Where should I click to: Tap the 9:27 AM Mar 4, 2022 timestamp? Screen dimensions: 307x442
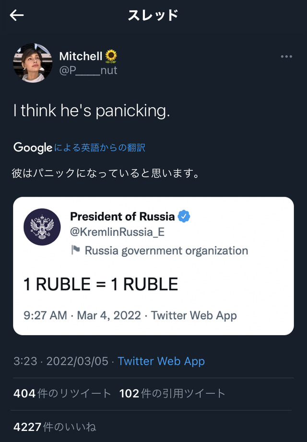point(82,315)
